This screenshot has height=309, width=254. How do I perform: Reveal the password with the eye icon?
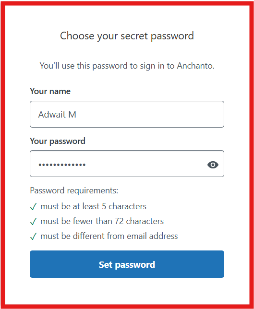click(213, 165)
